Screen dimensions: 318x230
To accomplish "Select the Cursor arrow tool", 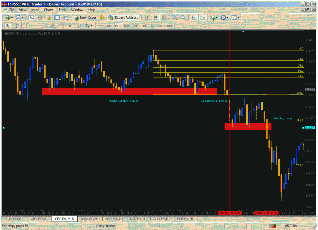I will tap(8, 26).
